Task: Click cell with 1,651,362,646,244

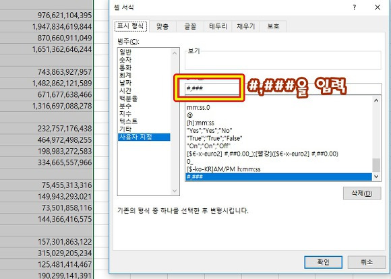Action: coord(47,49)
